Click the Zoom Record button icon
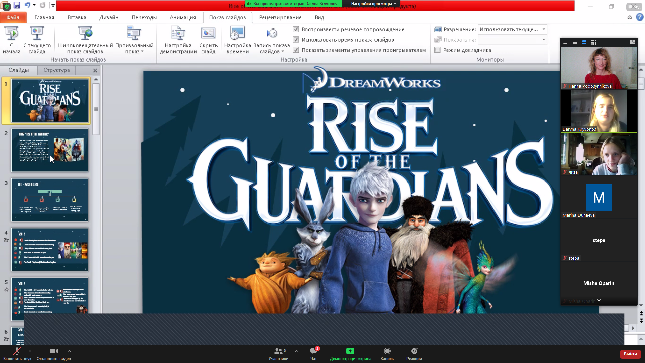The image size is (645, 363). pyautogui.click(x=387, y=351)
